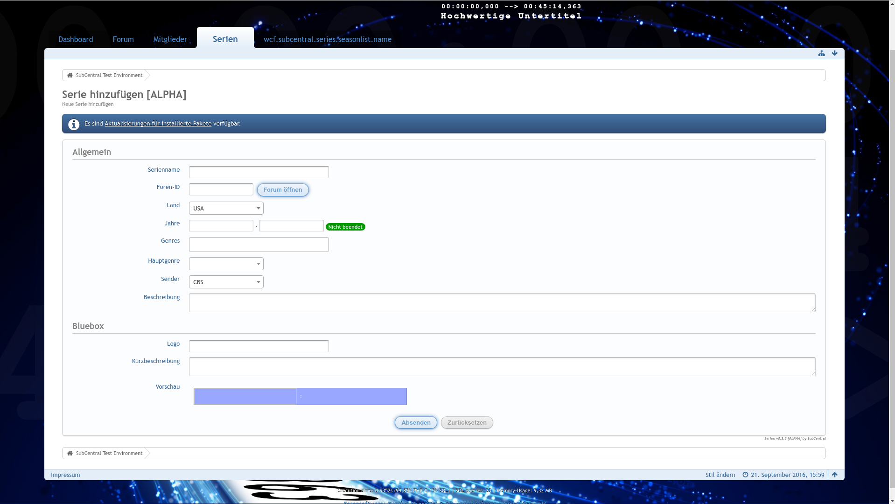
Task: Toggle the 'Nicht beendet' status badge
Action: [x=345, y=227]
